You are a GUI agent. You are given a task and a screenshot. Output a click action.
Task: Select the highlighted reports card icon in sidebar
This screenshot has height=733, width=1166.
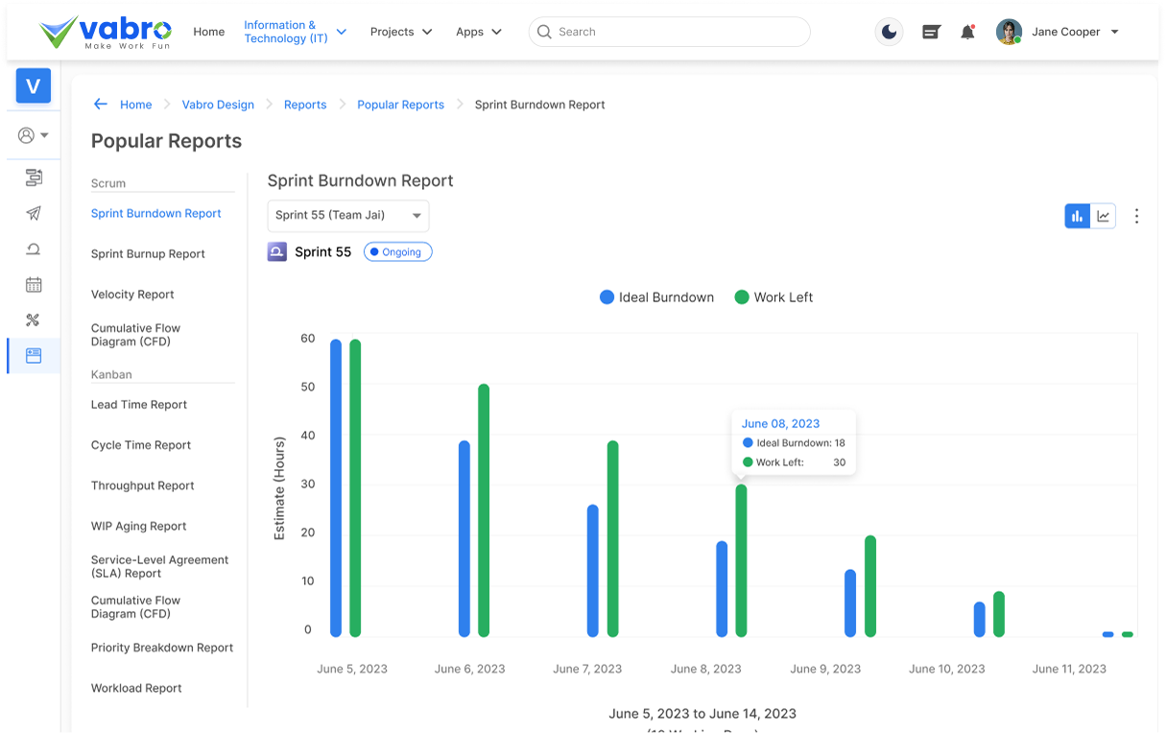[33, 355]
